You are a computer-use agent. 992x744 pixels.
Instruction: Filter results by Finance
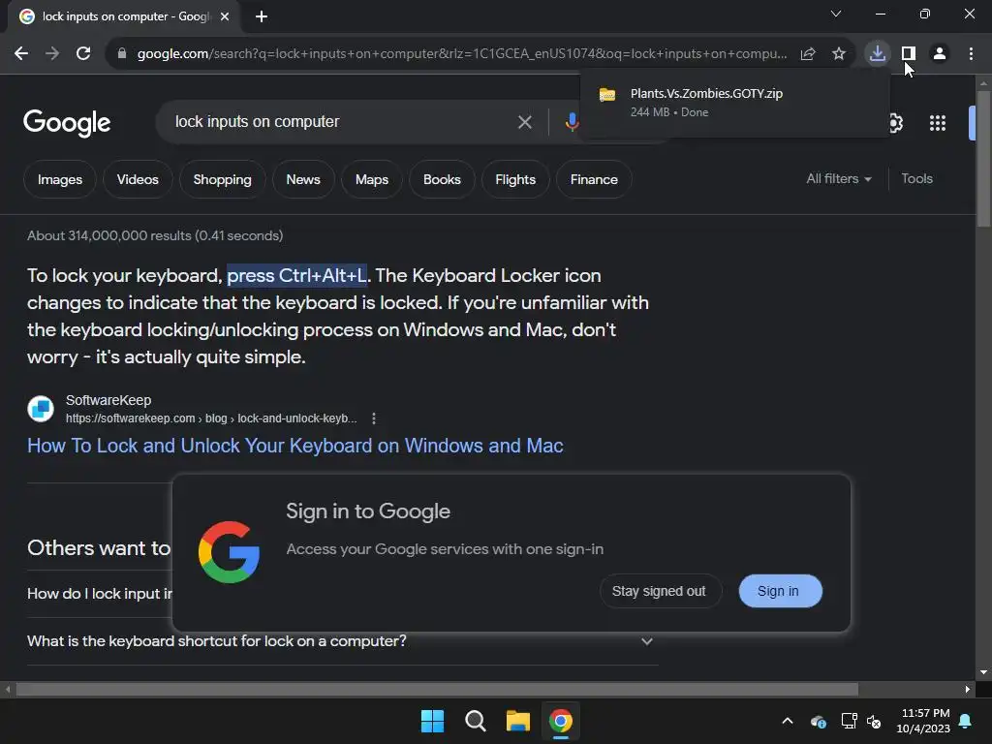(x=594, y=179)
